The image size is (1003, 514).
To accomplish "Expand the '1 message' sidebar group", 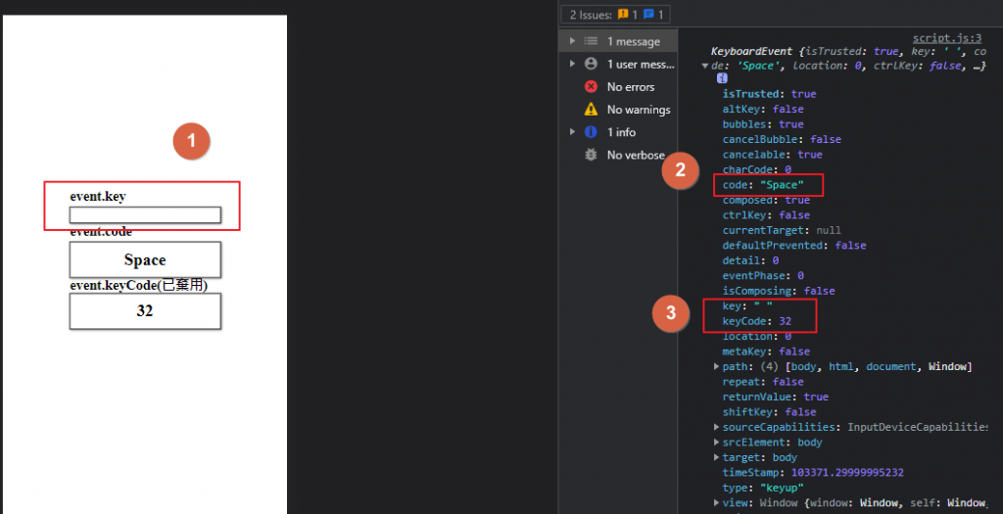I will pos(572,41).
